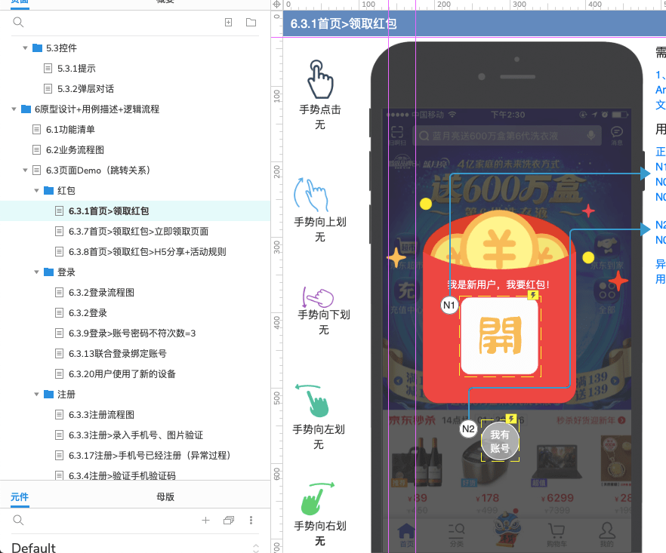Open page 6.3.2登录流程图
Screen dimensions: 666x553
click(x=101, y=293)
